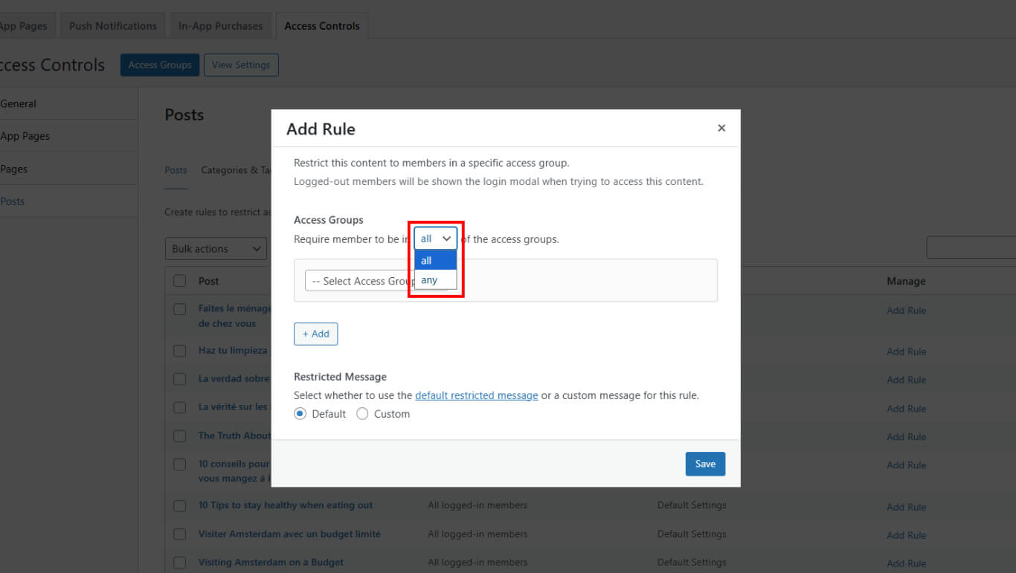The width and height of the screenshot is (1016, 573).
Task: Close the Add Rule dialog
Action: [721, 129]
